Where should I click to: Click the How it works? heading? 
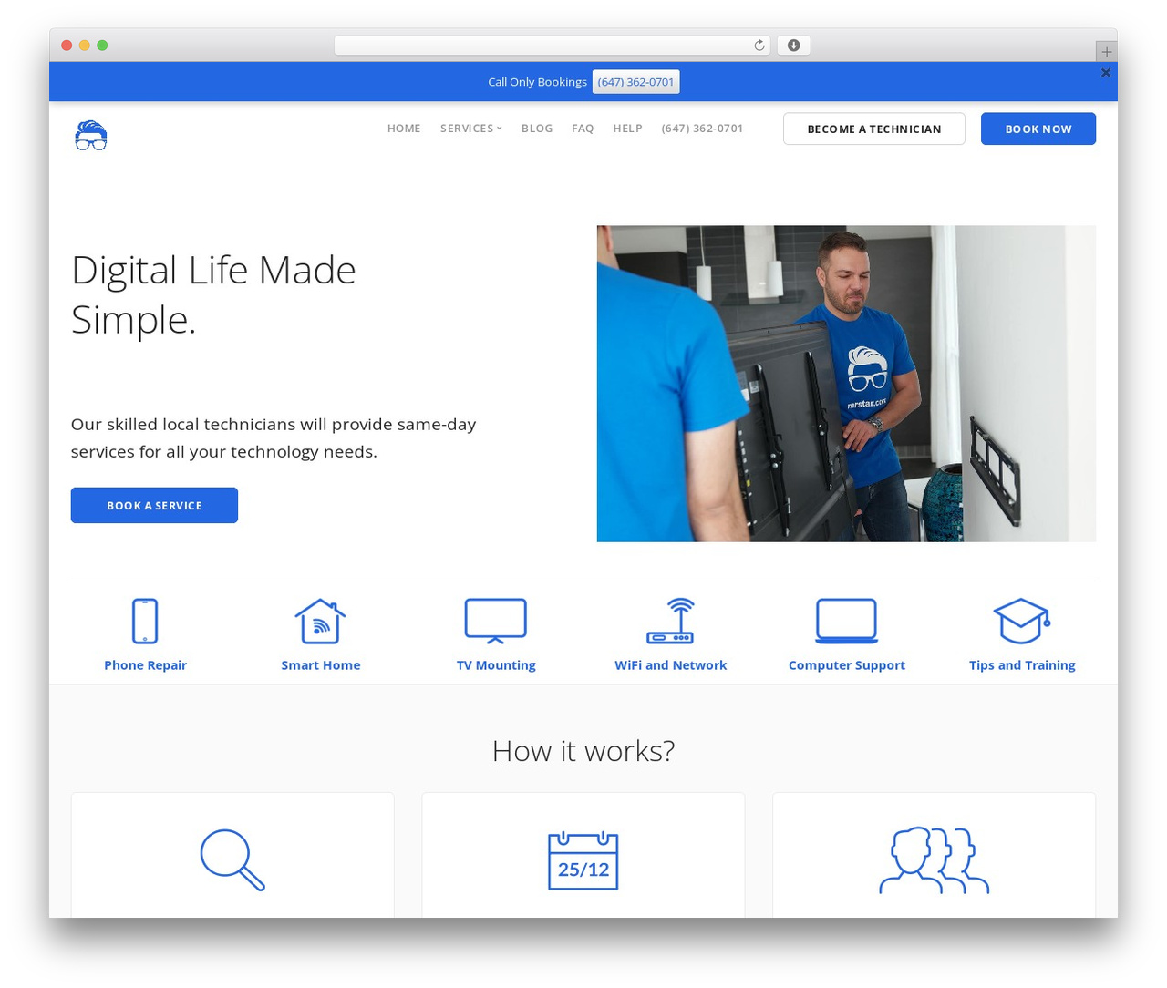[x=583, y=751]
